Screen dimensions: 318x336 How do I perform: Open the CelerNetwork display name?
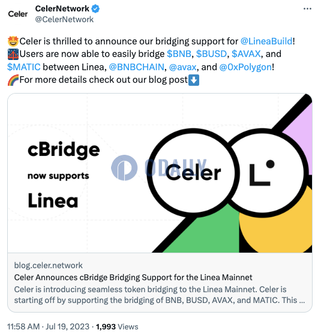(62, 9)
